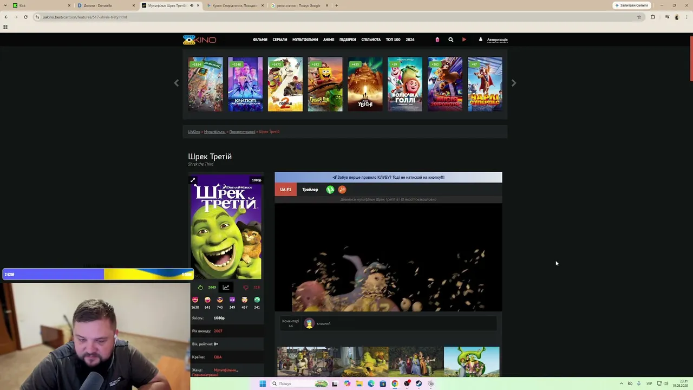Click the Шрек Третій movie poster
The width and height of the screenshot is (693, 390).
pyautogui.click(x=226, y=226)
